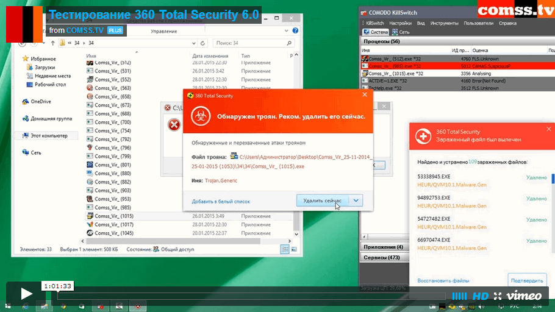Play the Vimeo video

point(26,294)
